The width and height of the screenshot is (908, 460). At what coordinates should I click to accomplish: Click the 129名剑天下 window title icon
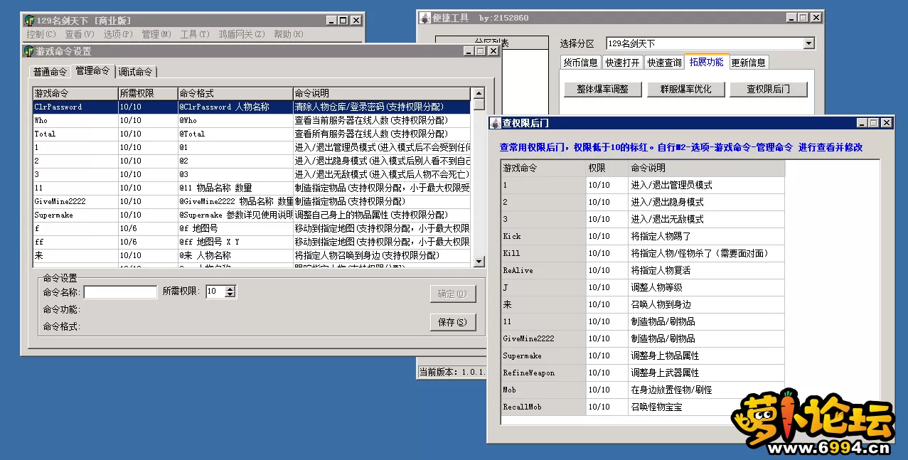(x=29, y=21)
